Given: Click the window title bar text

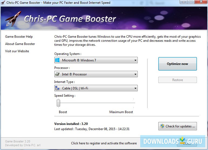Looking at the screenshot, I should (x=58, y=3).
